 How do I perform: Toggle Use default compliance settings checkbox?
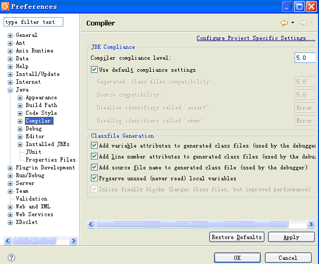(x=94, y=70)
